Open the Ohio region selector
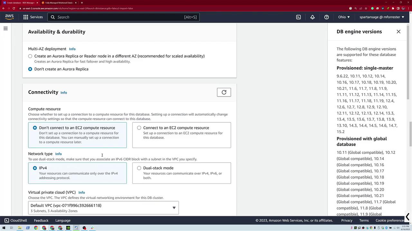Viewport: 412px width, 231px height. point(344,17)
